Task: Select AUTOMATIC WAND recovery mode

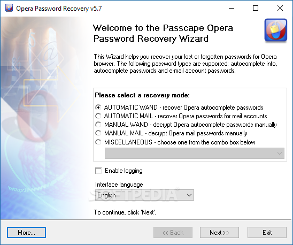Action: 98,108
